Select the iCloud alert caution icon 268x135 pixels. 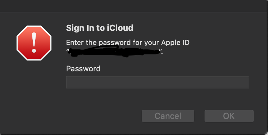pyautogui.click(x=34, y=43)
